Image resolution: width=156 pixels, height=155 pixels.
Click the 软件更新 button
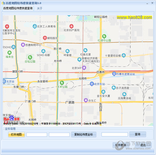[x=121, y=145]
